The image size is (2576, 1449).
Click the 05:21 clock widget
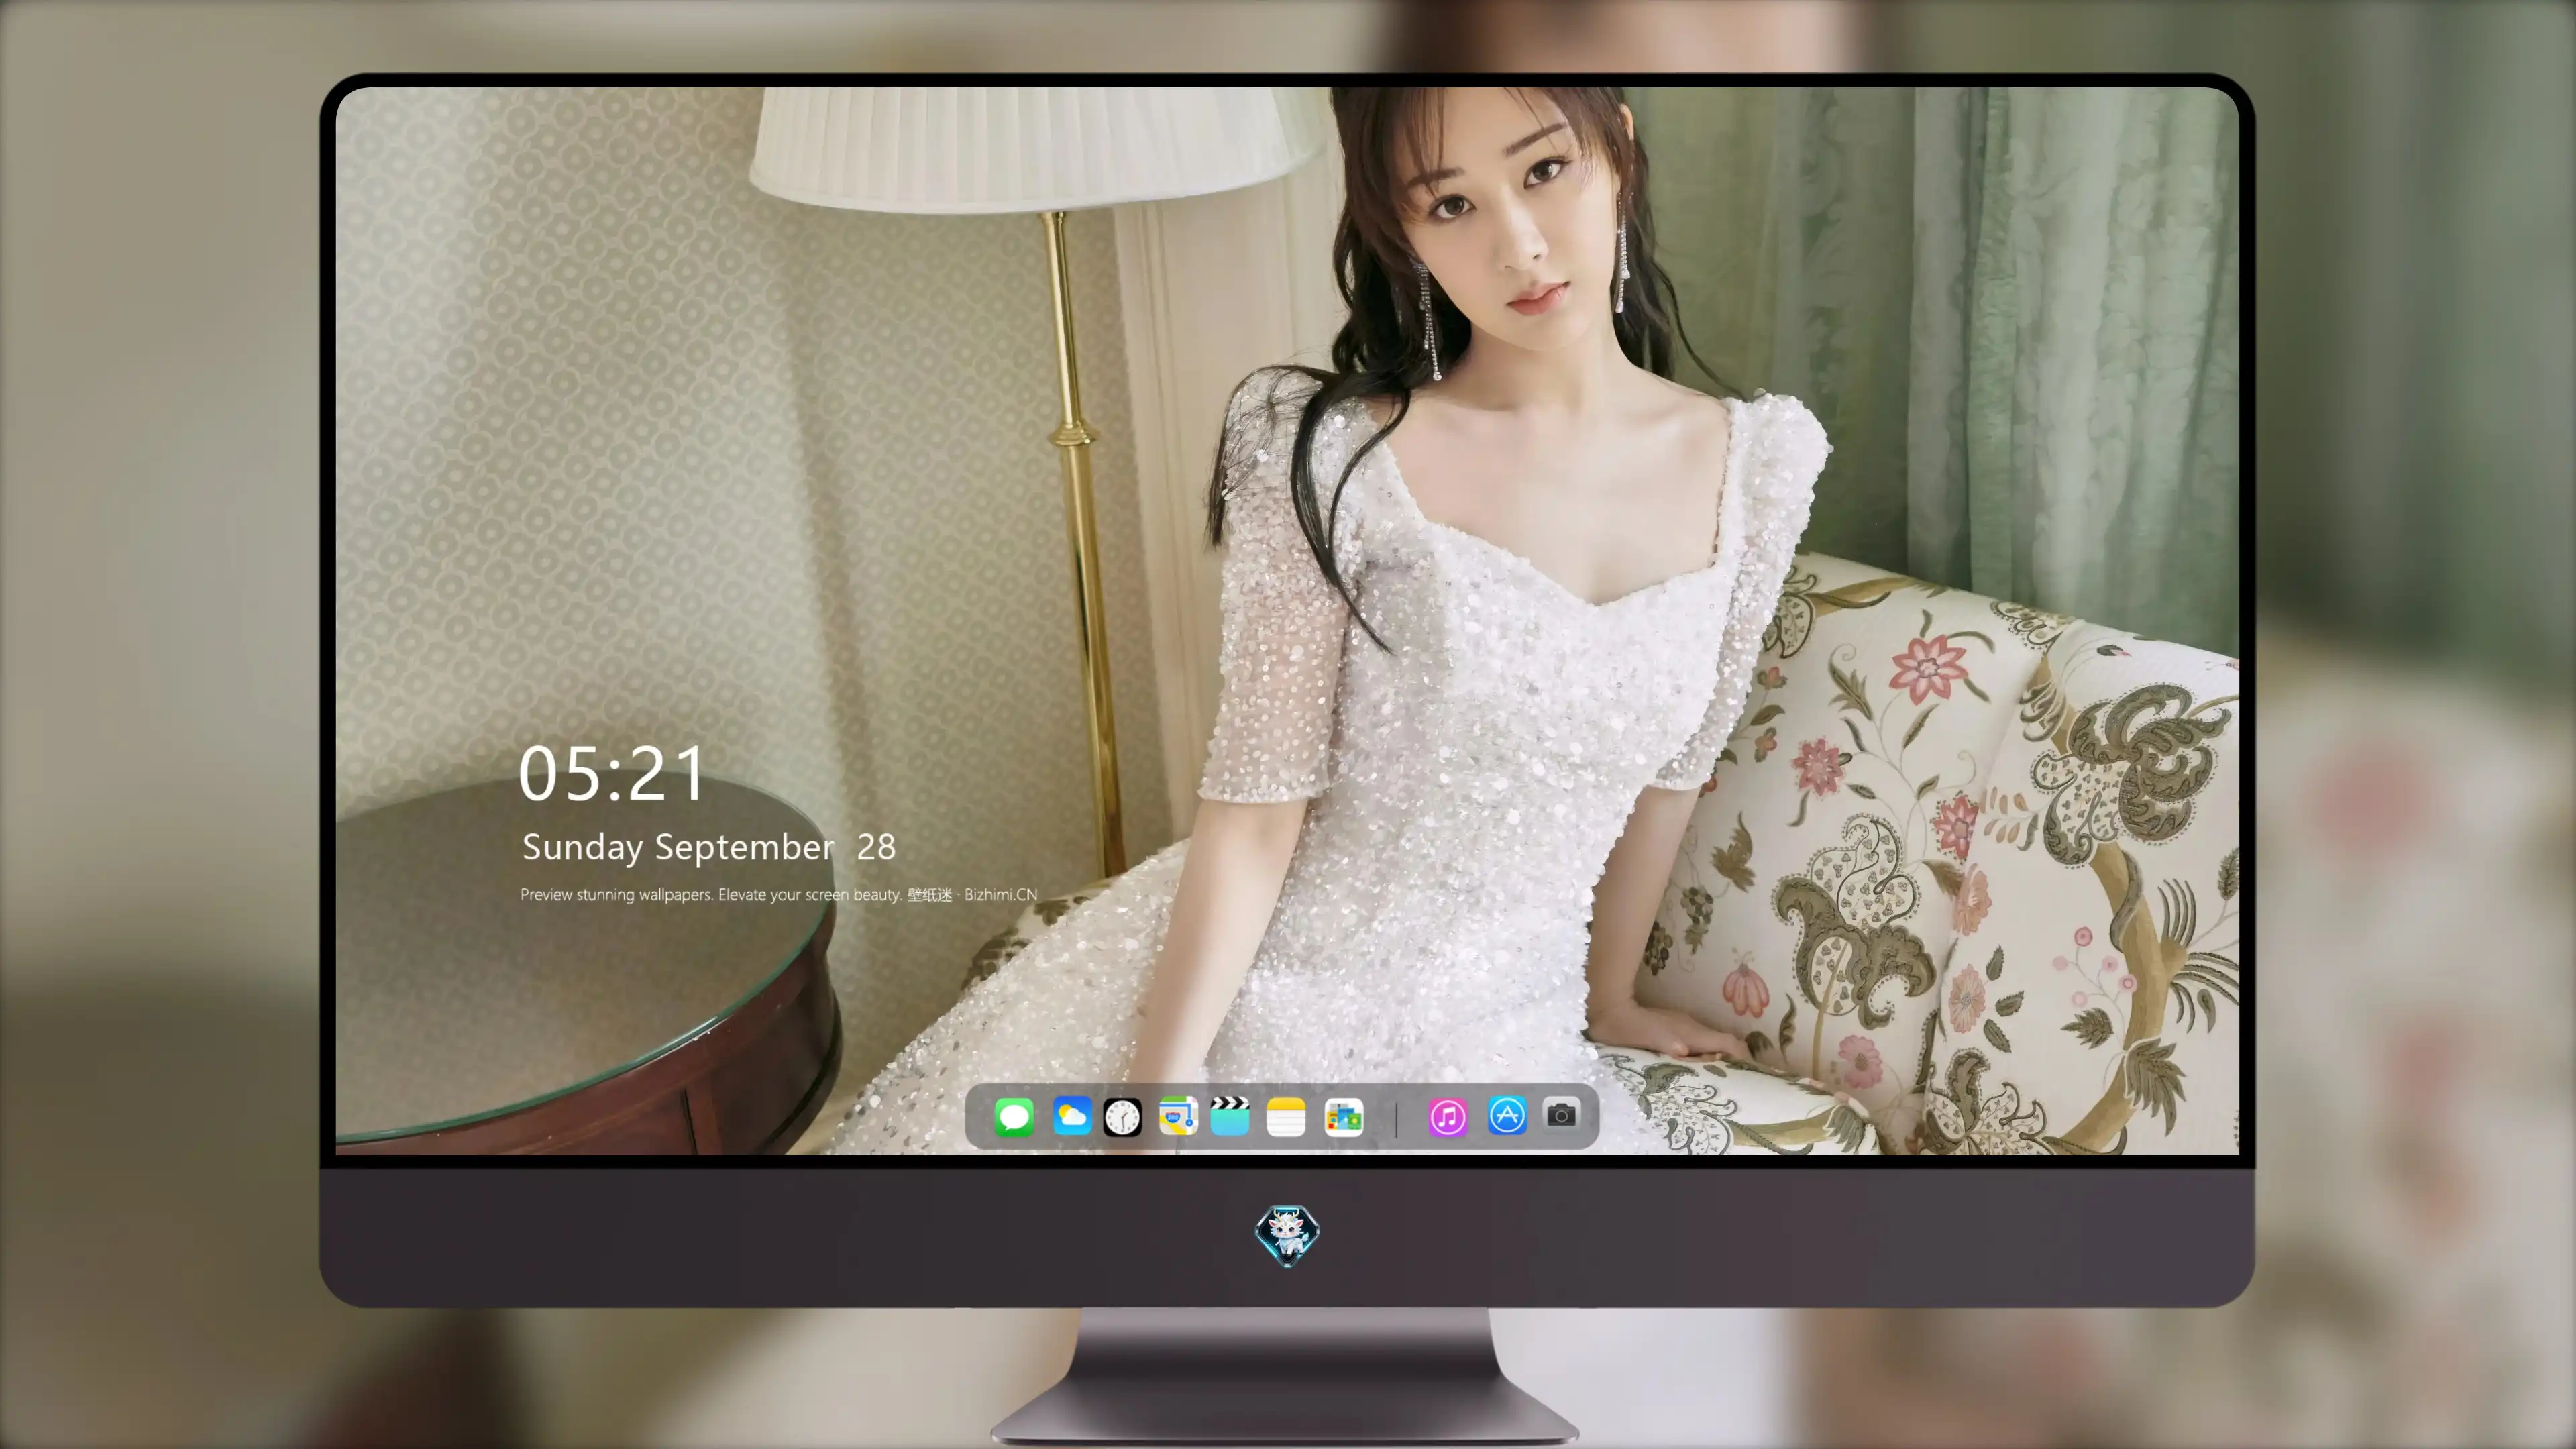(x=612, y=773)
